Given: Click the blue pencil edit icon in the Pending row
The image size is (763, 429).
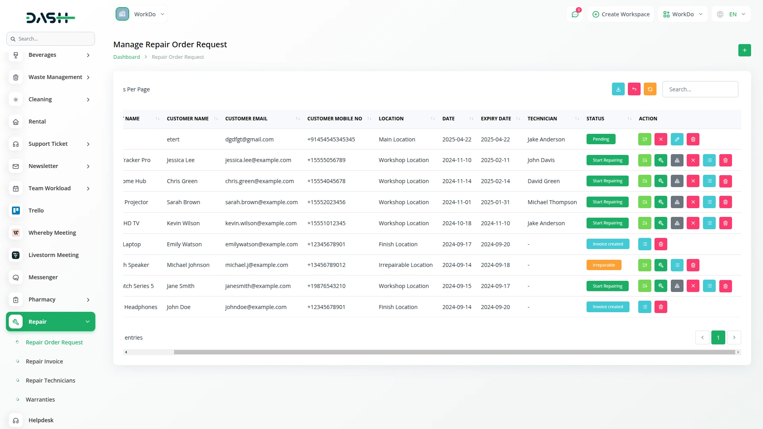Looking at the screenshot, I should pyautogui.click(x=677, y=139).
